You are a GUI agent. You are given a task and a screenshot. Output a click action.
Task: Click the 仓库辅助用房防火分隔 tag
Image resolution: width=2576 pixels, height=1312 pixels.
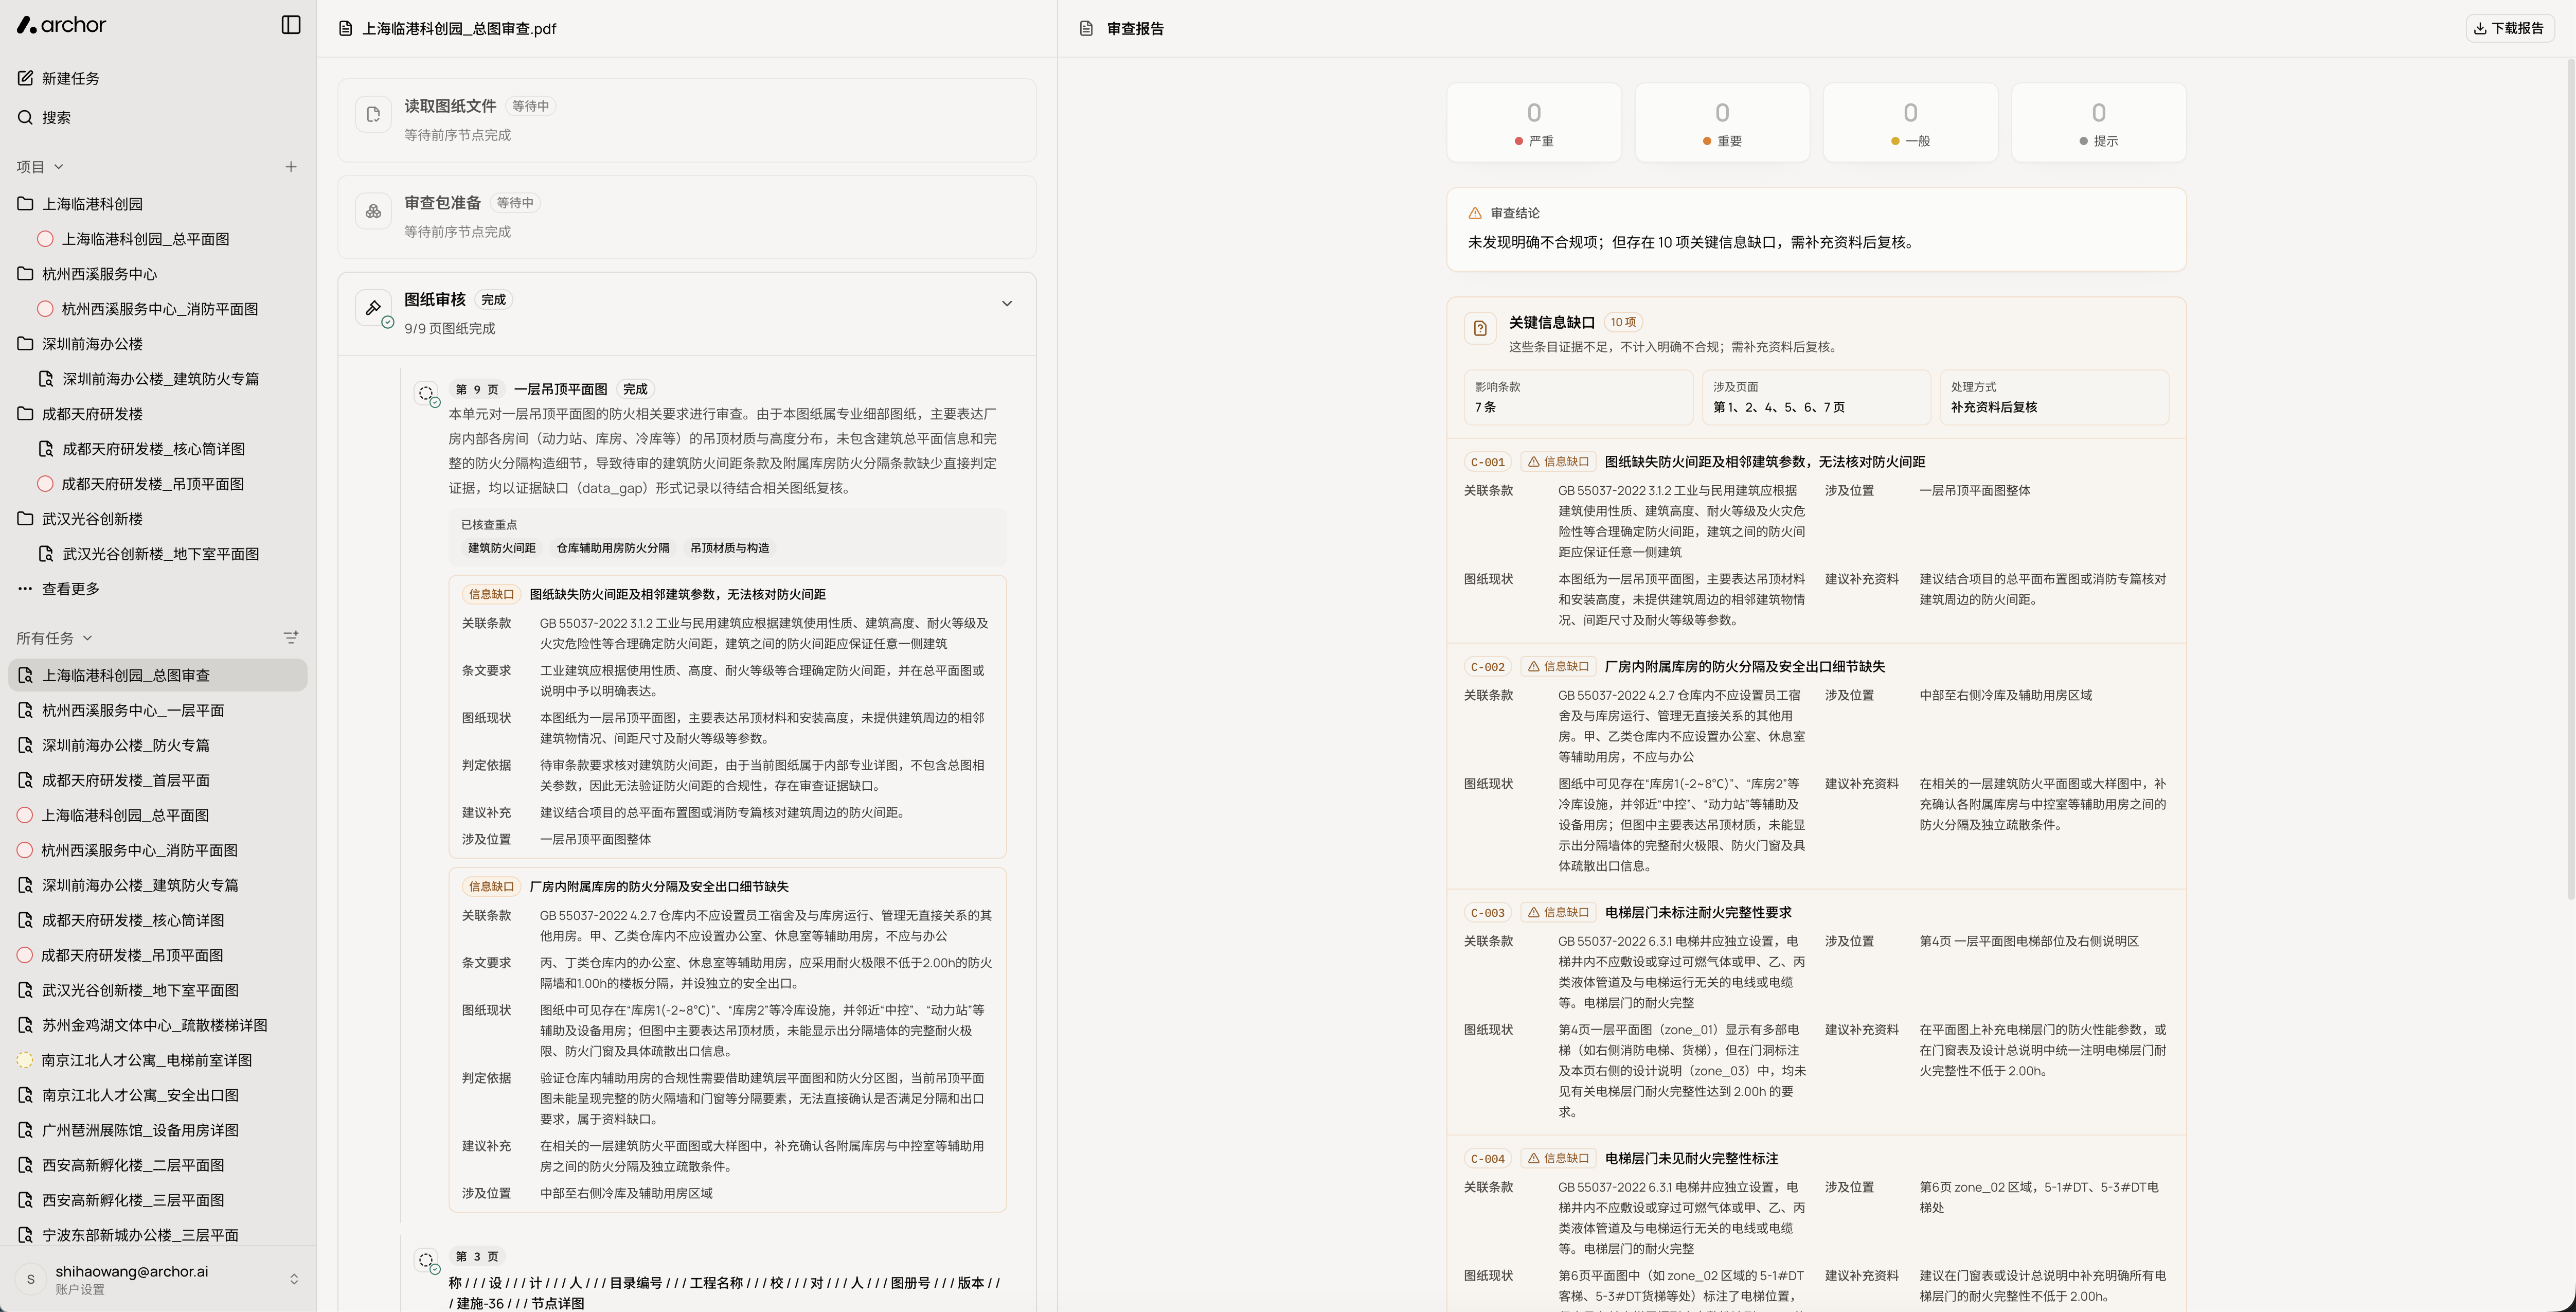(x=613, y=548)
